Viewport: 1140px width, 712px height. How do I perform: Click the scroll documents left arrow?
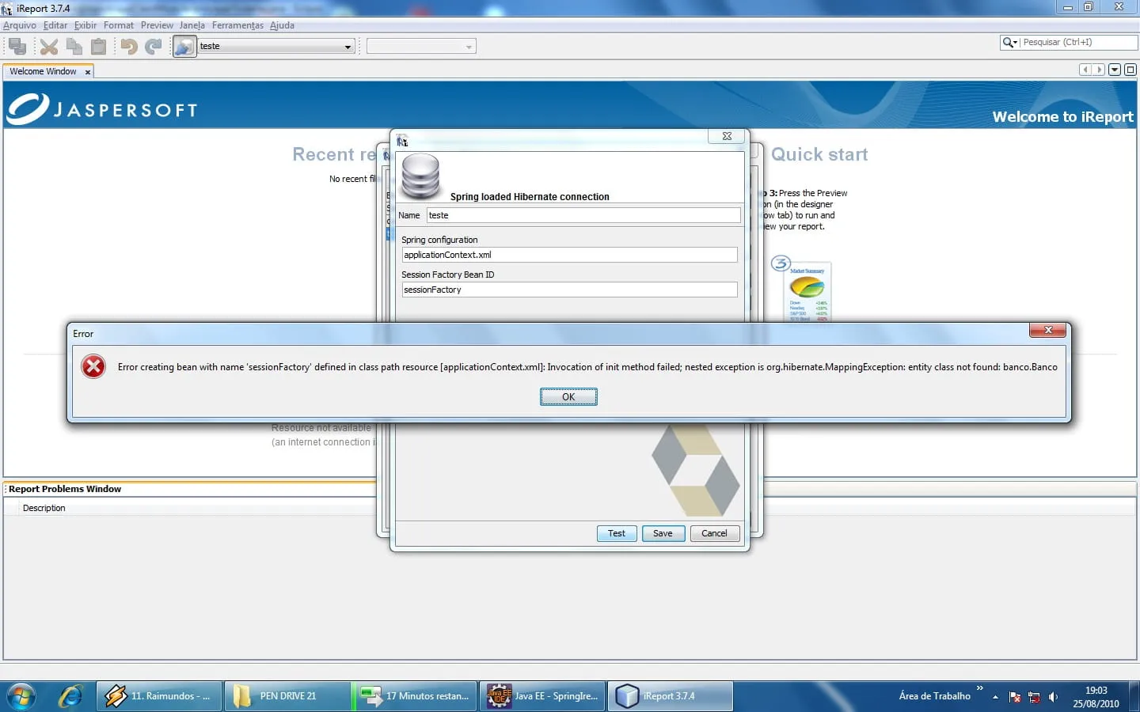pos(1085,70)
